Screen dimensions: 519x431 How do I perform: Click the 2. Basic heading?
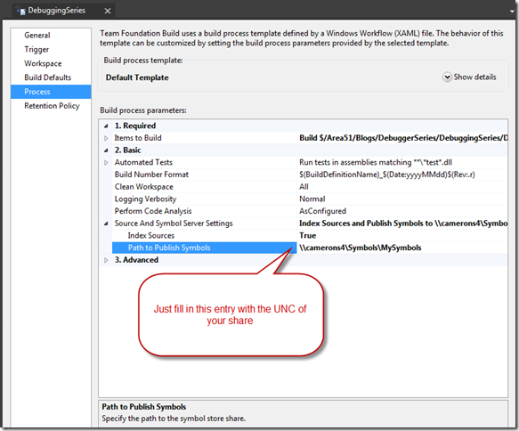tap(128, 150)
